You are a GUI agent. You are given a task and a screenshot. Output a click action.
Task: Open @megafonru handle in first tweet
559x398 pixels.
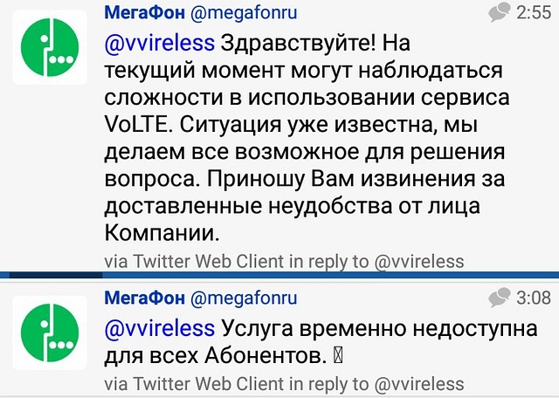[244, 13]
